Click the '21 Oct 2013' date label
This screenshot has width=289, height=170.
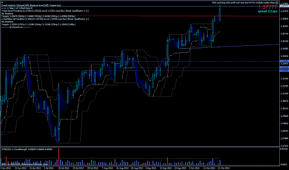tap(223, 168)
